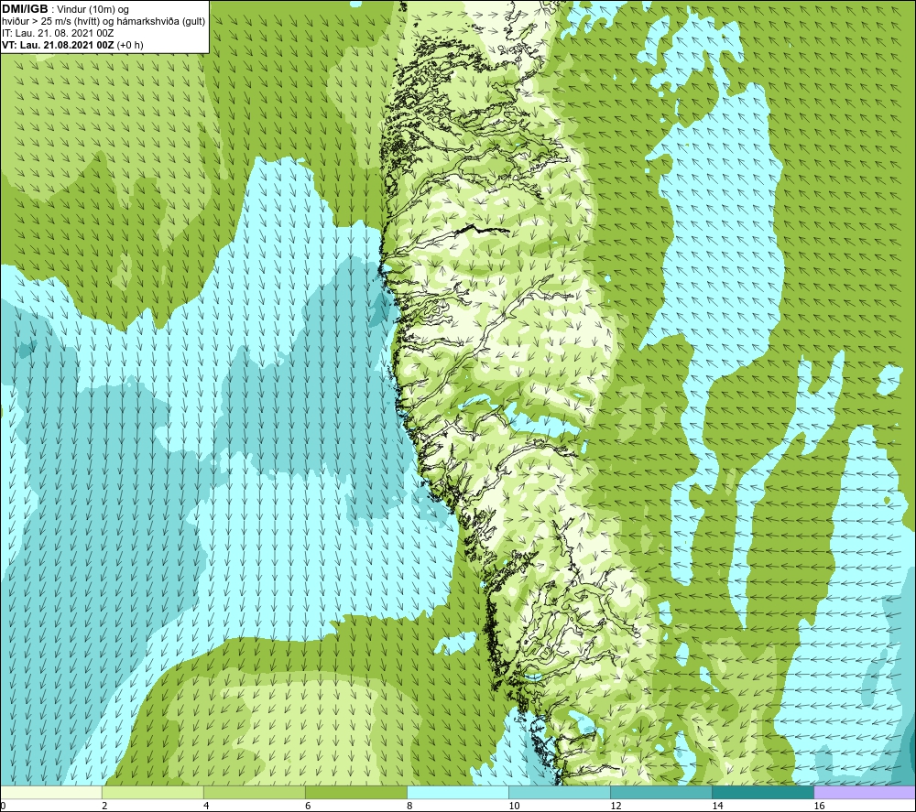Click the teal 12–14 m/s legend swatch

pos(660,792)
